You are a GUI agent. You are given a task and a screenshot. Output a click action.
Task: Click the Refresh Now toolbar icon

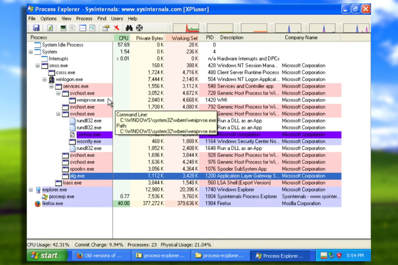click(x=49, y=28)
